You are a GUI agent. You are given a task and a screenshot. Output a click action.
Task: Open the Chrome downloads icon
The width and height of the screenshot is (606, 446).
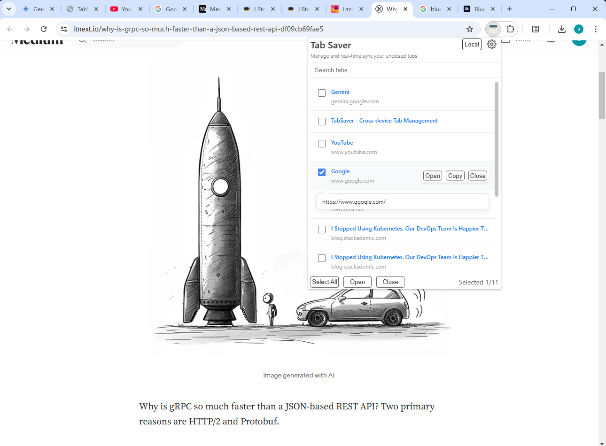(562, 29)
